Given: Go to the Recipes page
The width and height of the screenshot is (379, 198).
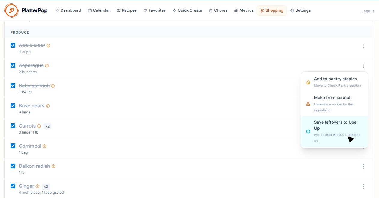Looking at the screenshot, I should click(x=126, y=10).
